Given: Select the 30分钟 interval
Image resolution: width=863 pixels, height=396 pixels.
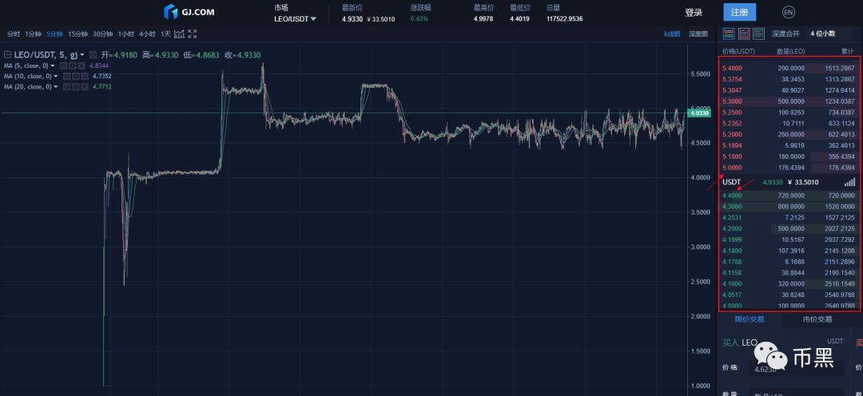Looking at the screenshot, I should pos(102,34).
